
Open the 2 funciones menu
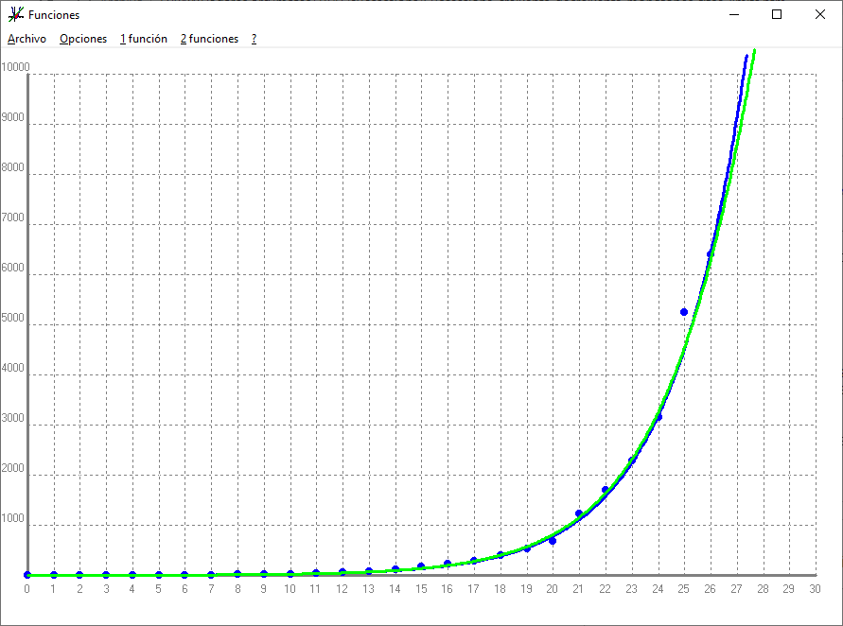pyautogui.click(x=209, y=39)
